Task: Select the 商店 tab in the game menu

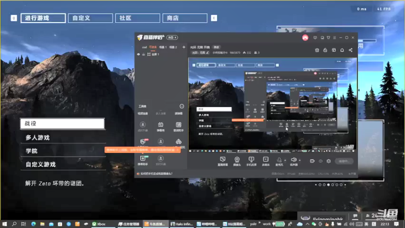Action: 185,18
